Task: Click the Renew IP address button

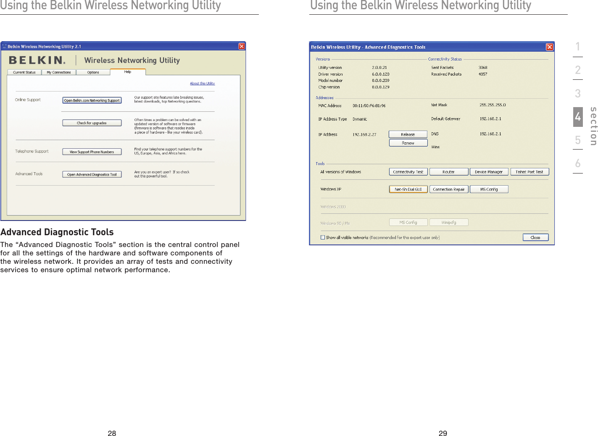Action: (x=408, y=143)
